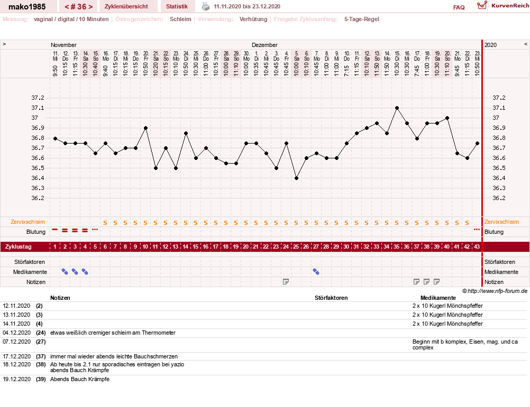Go to next cycle with right arrow
The image size is (530, 407).
90,7
